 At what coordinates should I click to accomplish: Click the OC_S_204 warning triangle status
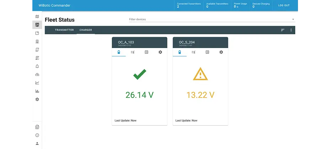pos(200,74)
